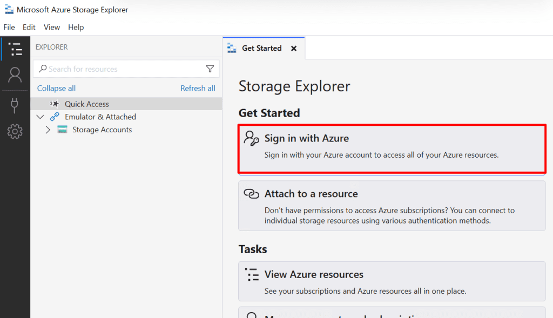
Task: Click Collapse all link
Action: click(56, 88)
